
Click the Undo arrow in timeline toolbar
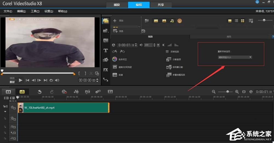[39, 92]
